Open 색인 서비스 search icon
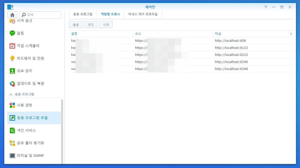Image resolution: width=300 pixels, height=168 pixels. point(12,130)
